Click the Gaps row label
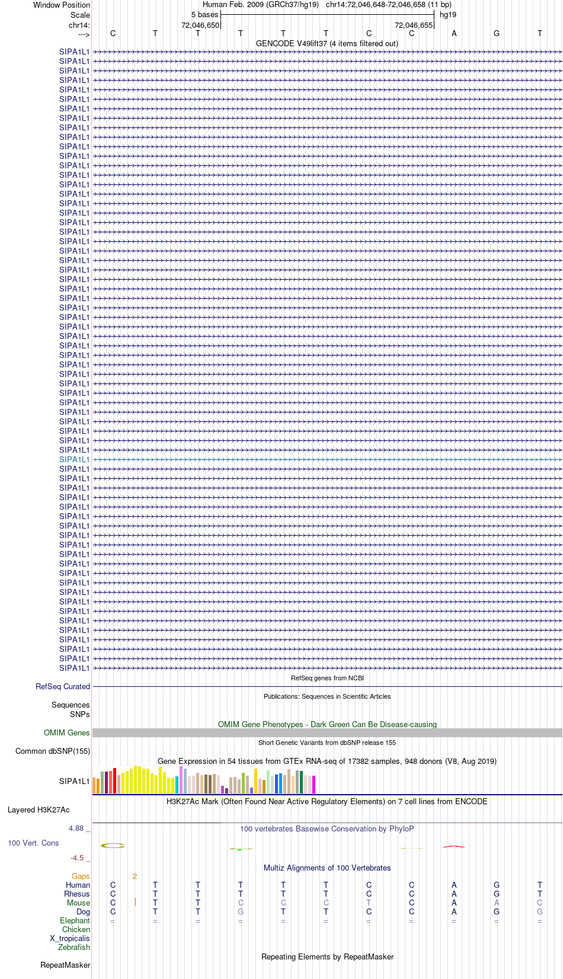 click(81, 876)
